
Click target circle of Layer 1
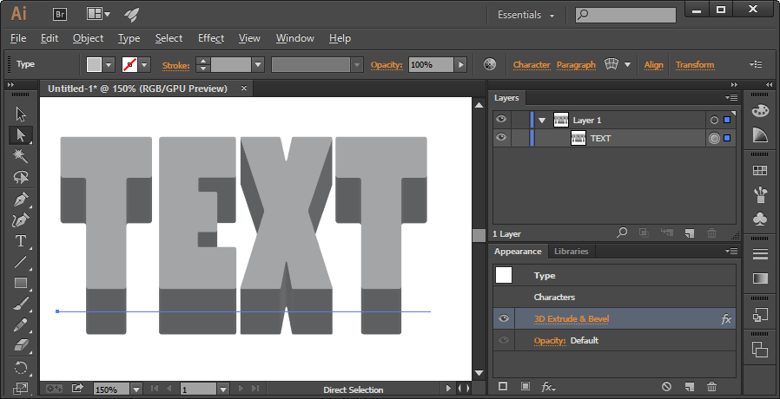714,121
